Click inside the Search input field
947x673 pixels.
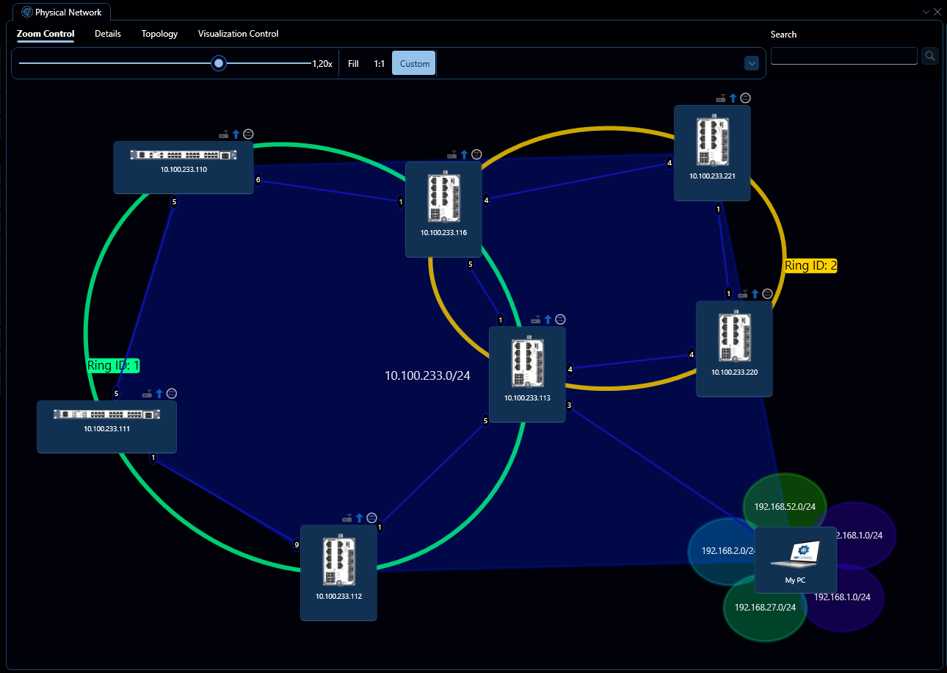[x=843, y=55]
